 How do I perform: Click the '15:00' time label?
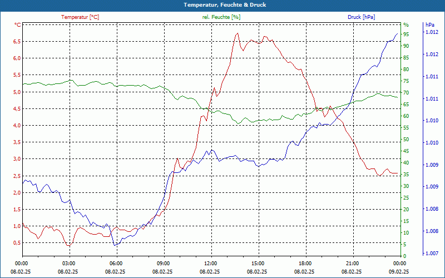point(258,264)
